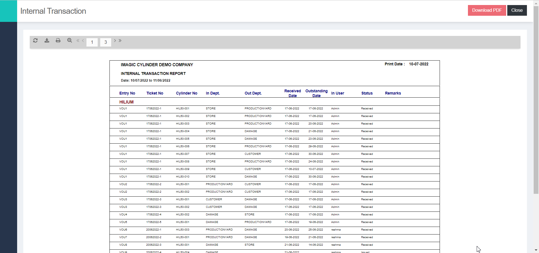Click the VOU4 entry number

point(123,215)
